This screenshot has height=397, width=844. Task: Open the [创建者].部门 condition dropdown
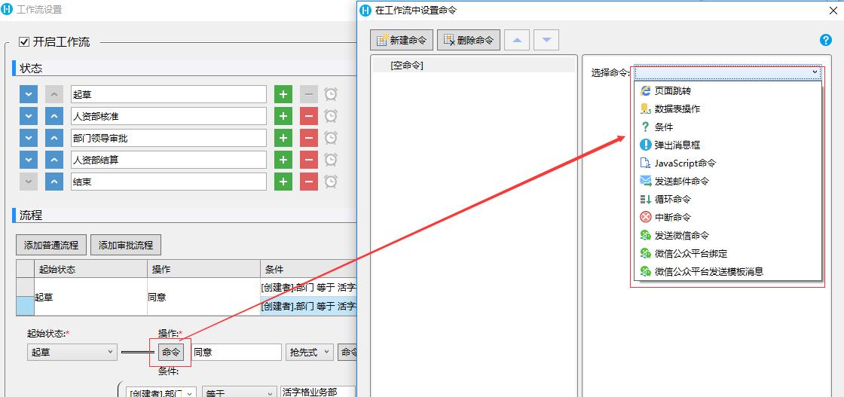click(x=161, y=392)
